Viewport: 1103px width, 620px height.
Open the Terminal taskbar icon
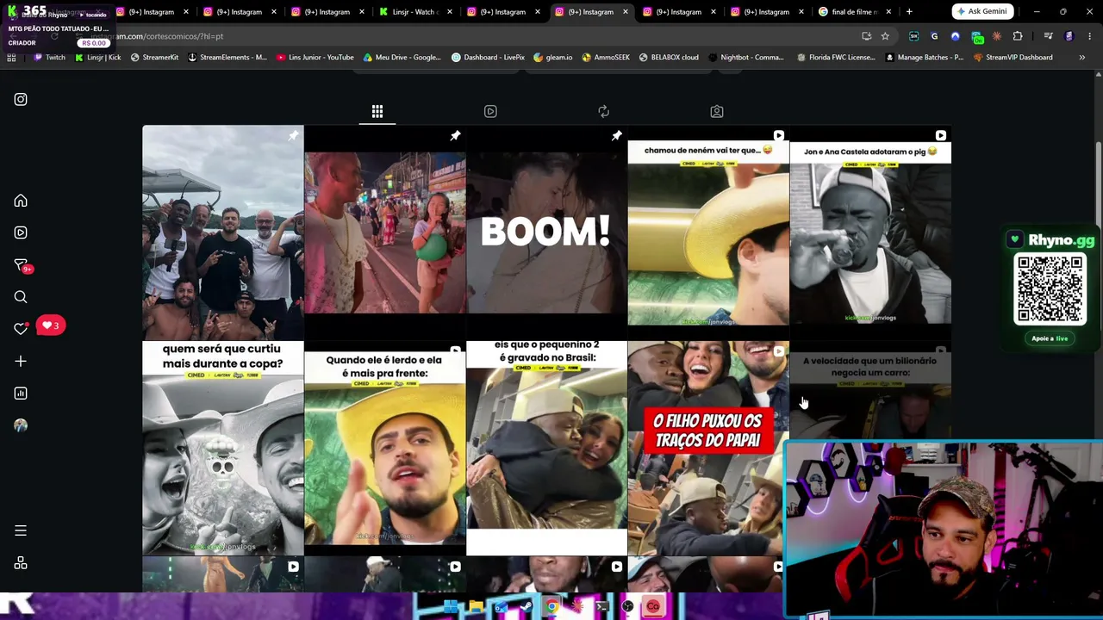point(602,607)
